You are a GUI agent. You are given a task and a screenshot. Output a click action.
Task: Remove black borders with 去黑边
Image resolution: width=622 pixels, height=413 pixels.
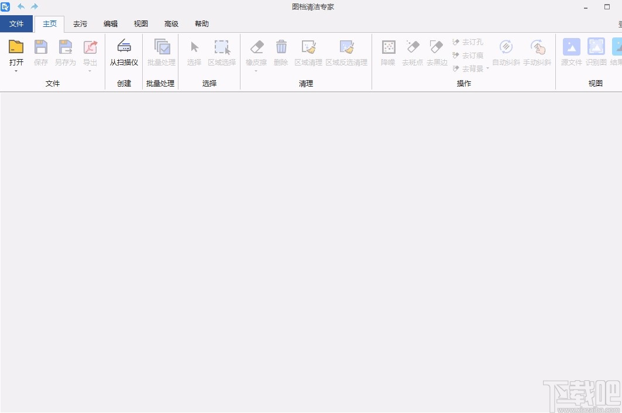coord(437,53)
